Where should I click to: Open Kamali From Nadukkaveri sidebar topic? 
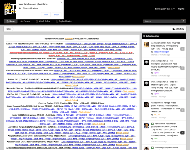click(166, 129)
